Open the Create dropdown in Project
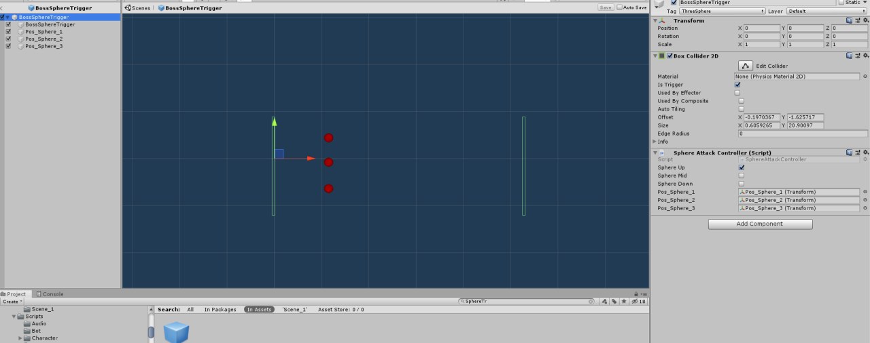Screen dimensions: 870x343 coord(13,302)
